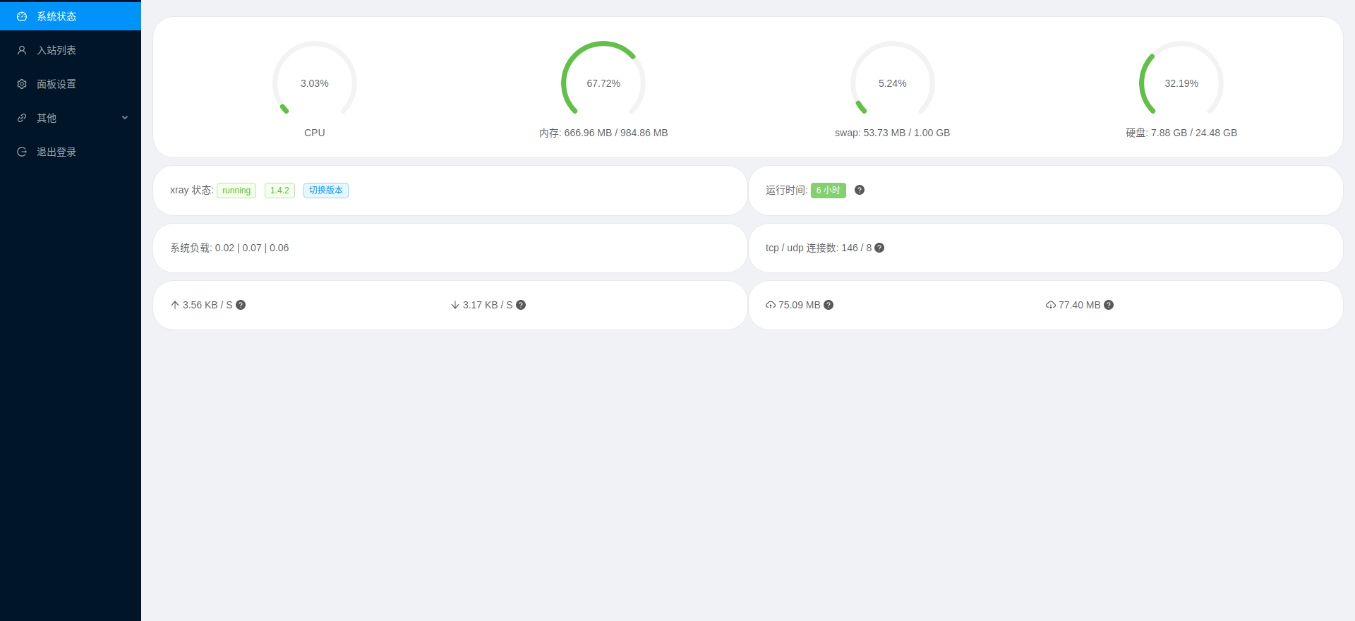
Task: Open the 系统状态 menu item
Action: (x=56, y=16)
